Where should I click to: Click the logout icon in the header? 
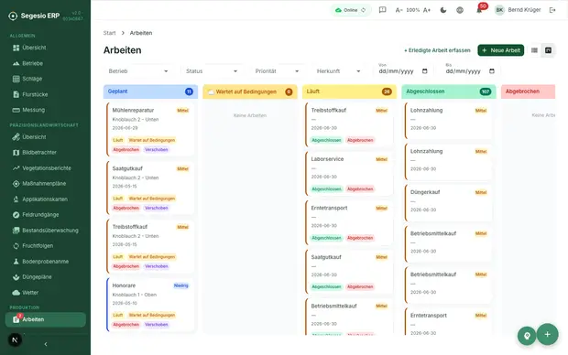tap(552, 10)
